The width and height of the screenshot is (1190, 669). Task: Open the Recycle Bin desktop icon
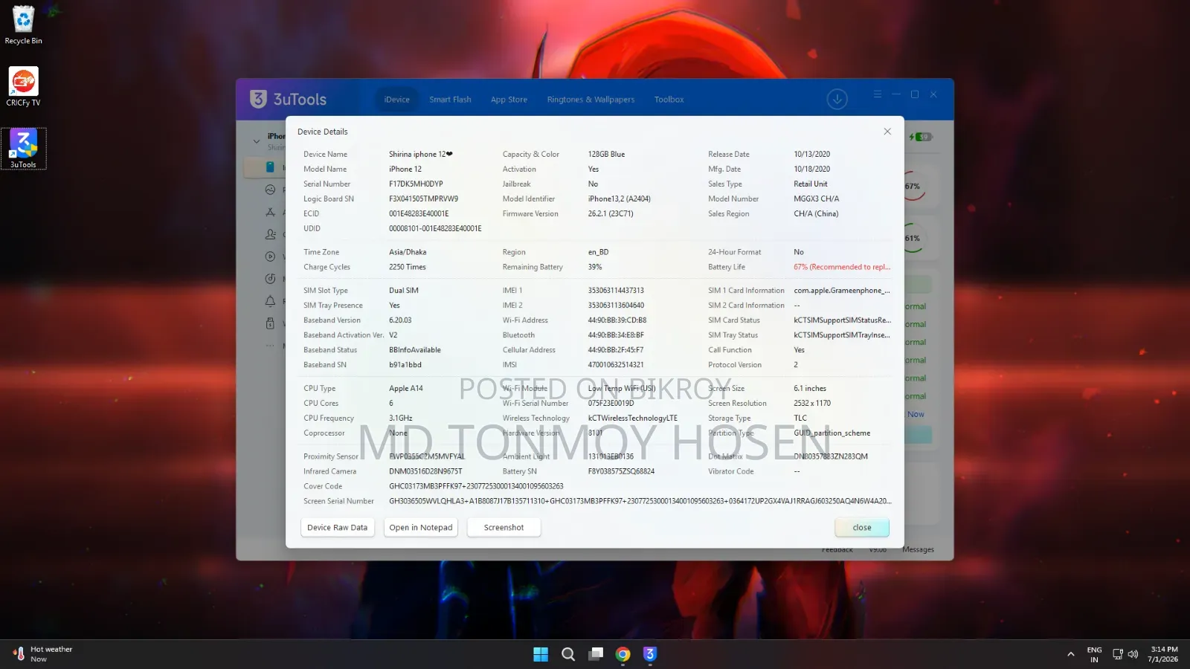click(x=23, y=25)
